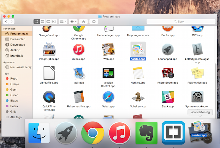The image size is (220, 148).
Task: Filter by the Grijs tag
Action: coord(17,112)
